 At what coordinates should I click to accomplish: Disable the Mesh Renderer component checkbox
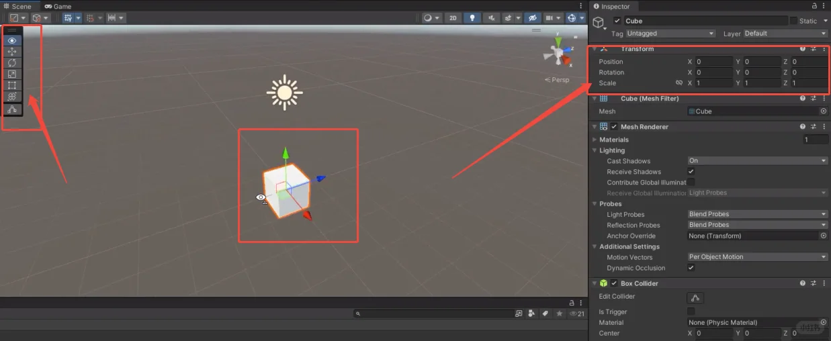click(x=614, y=127)
